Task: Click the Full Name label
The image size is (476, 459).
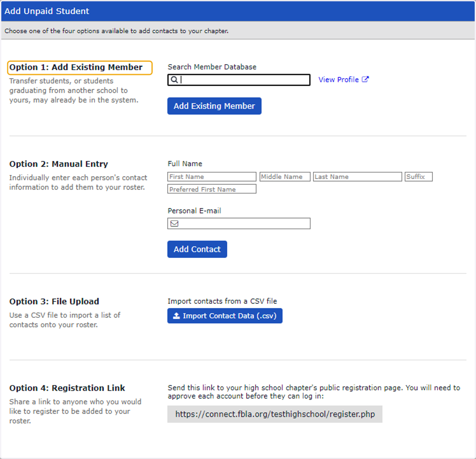Action: click(x=185, y=163)
